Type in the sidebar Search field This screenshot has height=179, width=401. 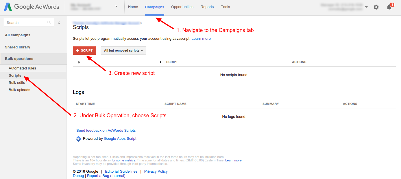(26, 22)
